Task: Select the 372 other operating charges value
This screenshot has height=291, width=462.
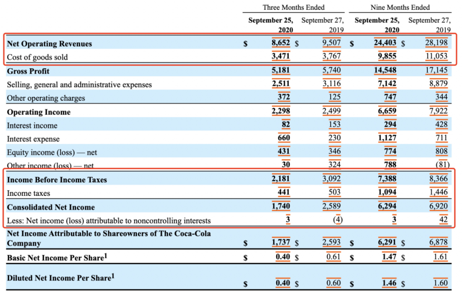Action: (x=283, y=97)
